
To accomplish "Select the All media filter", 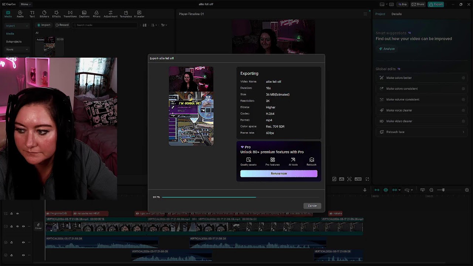I will (x=37, y=33).
